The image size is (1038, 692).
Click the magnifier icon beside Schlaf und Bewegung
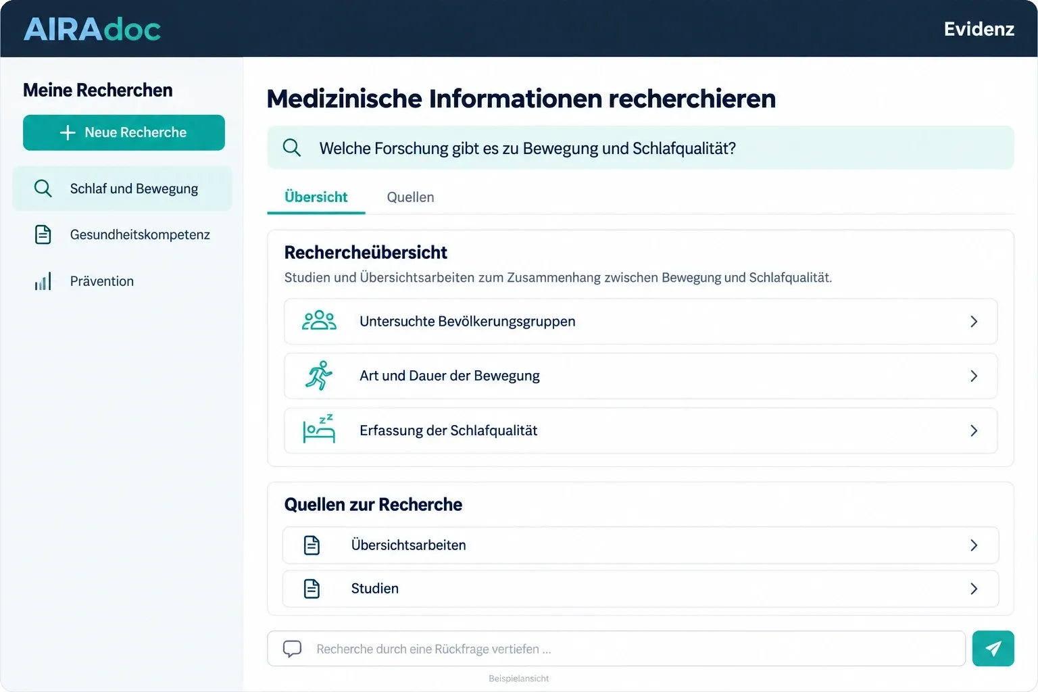pos(43,188)
